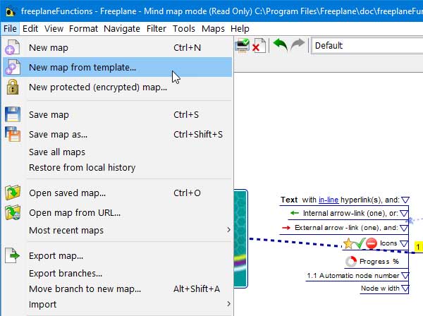
Task: Choose New protected (encrypted) map...
Action: point(117,87)
